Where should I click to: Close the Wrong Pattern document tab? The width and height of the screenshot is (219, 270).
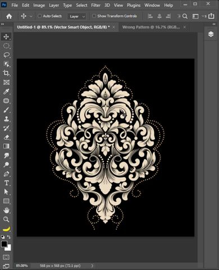point(185,27)
